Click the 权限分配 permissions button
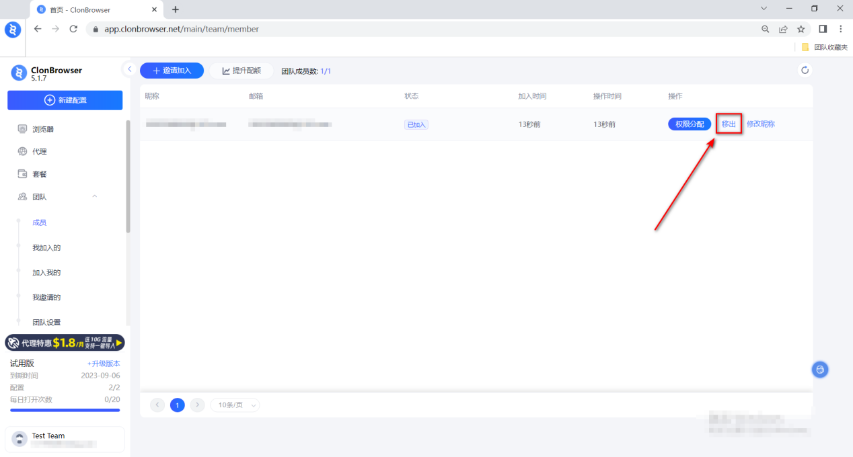The image size is (853, 457). [689, 124]
